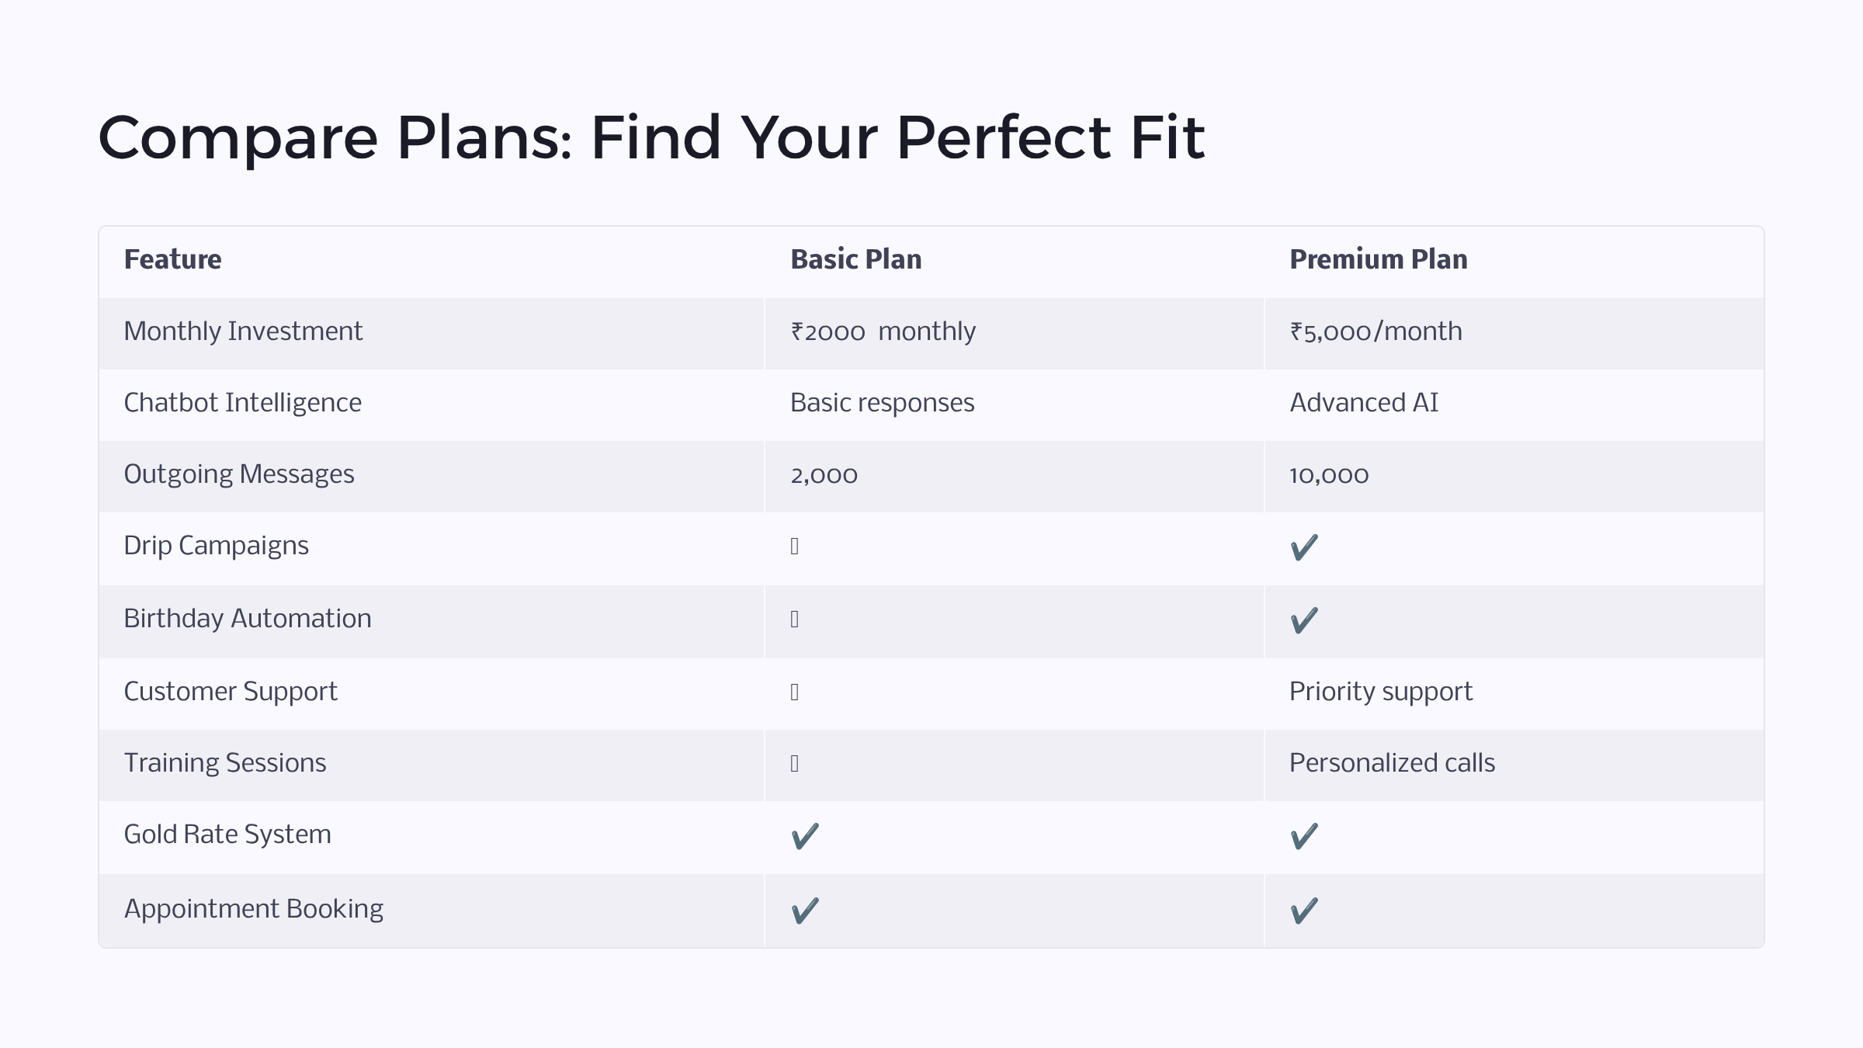
Task: Select the Premium Plan column header
Action: [1379, 259]
